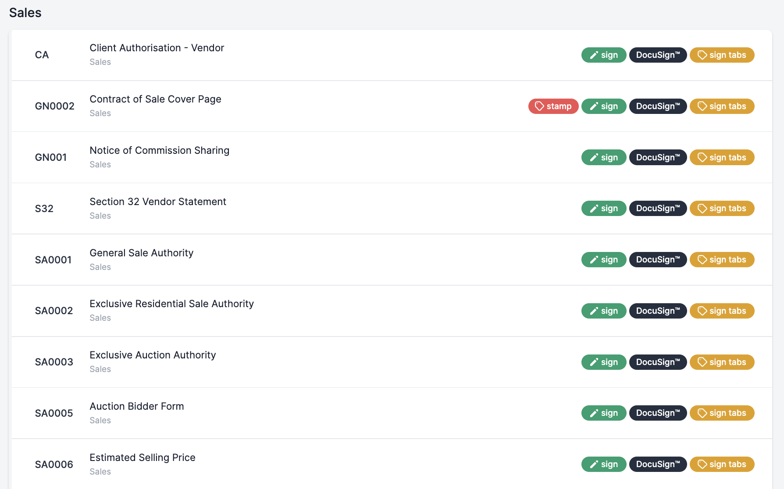
Task: Click DocuSign badge for Client Authorisation - Vendor
Action: [658, 55]
